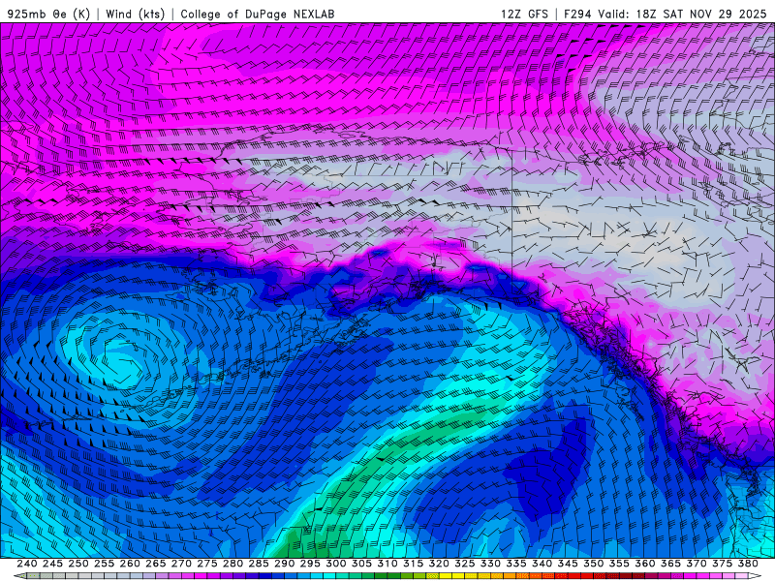The height and width of the screenshot is (581, 775).
Task: Click the 310 value on the color scale
Action: (x=387, y=564)
